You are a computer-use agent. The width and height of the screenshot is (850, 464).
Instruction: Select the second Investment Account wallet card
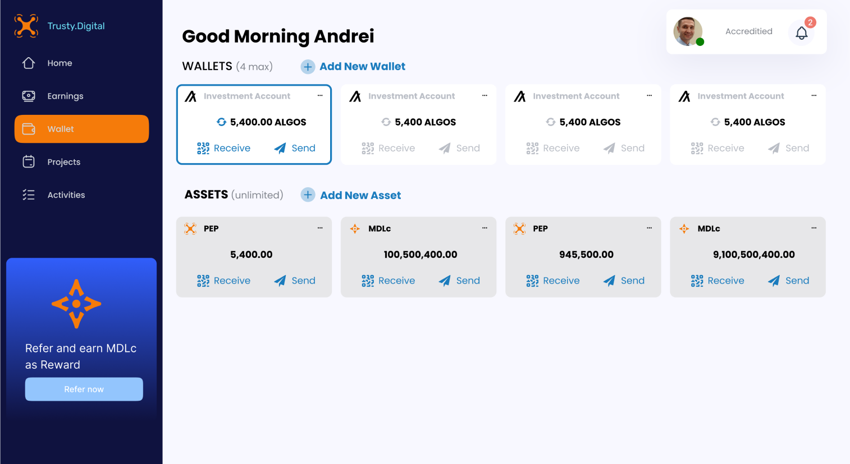418,124
